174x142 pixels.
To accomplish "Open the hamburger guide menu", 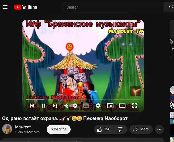I will 5,7.
